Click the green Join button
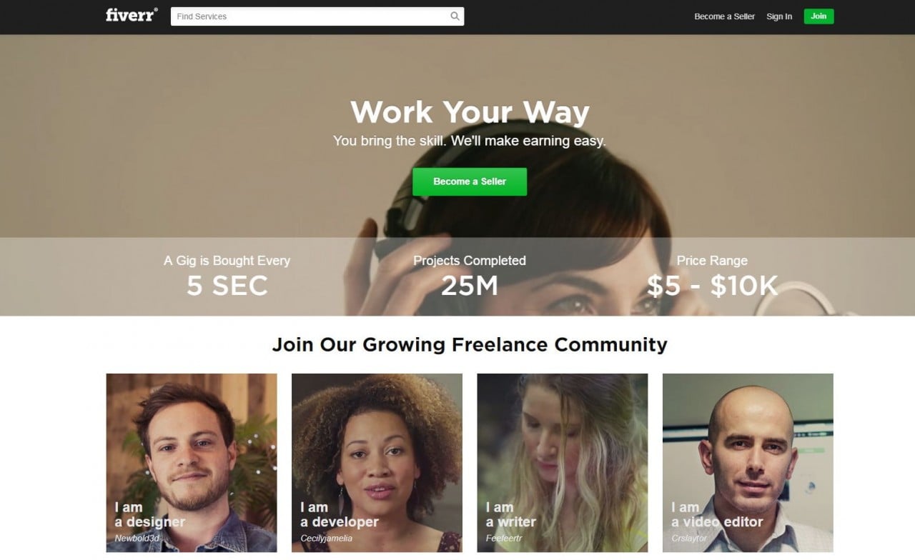This screenshot has height=560, width=915. pyautogui.click(x=818, y=16)
